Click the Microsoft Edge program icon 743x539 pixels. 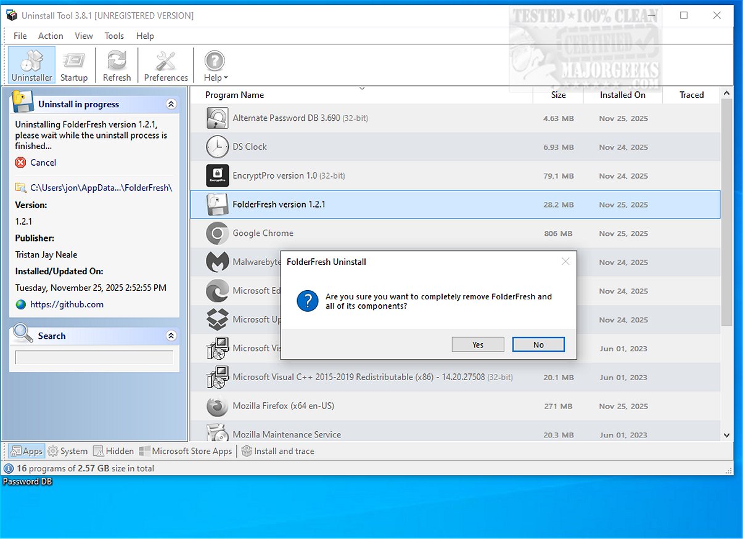click(x=217, y=291)
